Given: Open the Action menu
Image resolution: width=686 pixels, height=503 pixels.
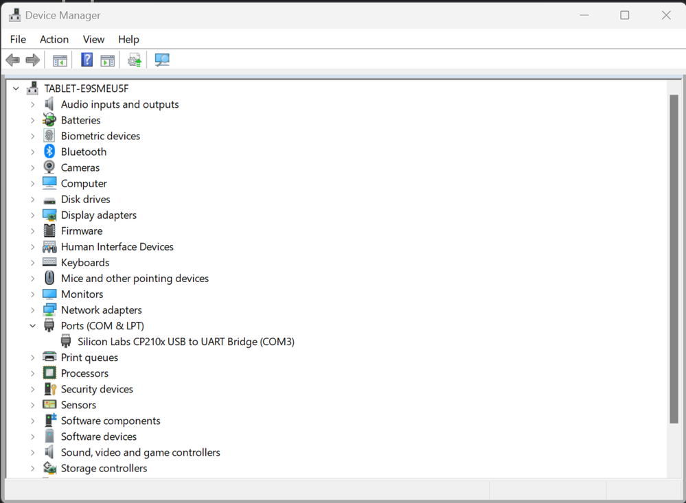Looking at the screenshot, I should [x=54, y=39].
